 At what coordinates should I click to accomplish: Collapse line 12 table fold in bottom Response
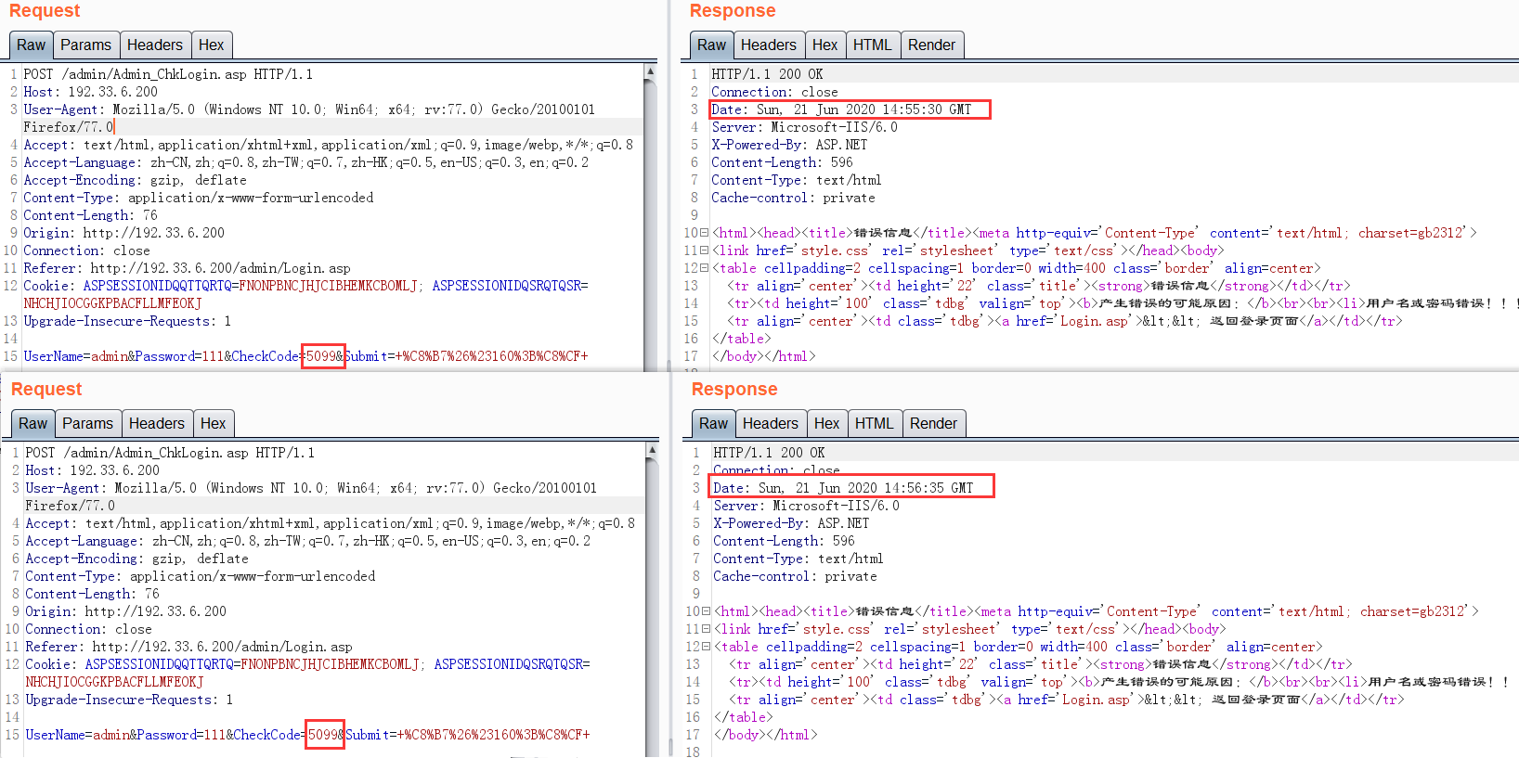(x=706, y=648)
